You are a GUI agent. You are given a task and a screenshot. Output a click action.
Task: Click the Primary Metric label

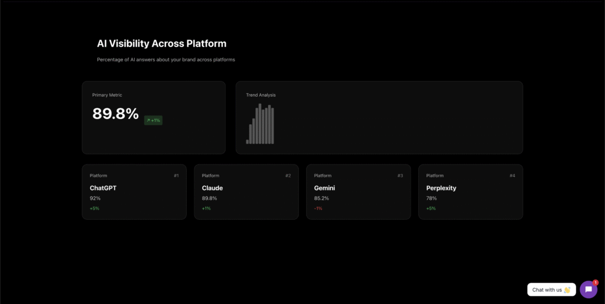(107, 95)
